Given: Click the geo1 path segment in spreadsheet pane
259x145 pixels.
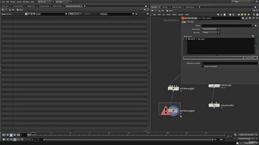Looking at the screenshot, I should (20, 10).
